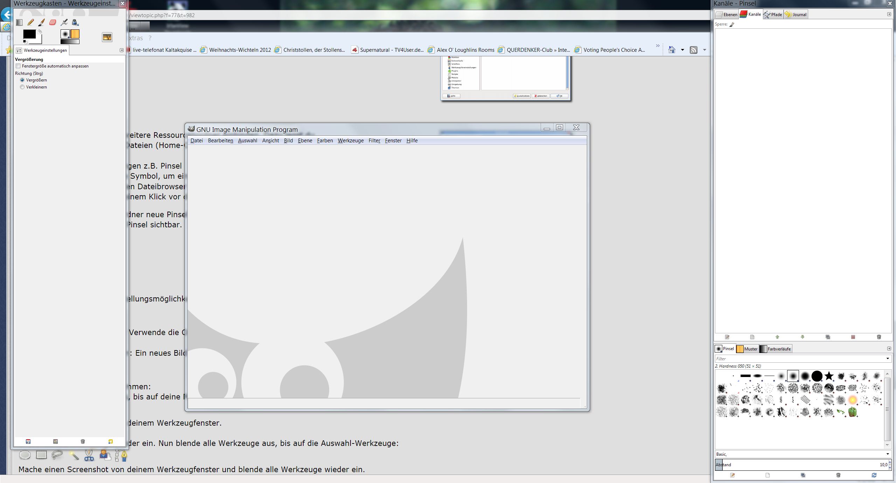This screenshot has height=483, width=896.
Task: Select the Paintbrush tool
Action: click(x=41, y=22)
